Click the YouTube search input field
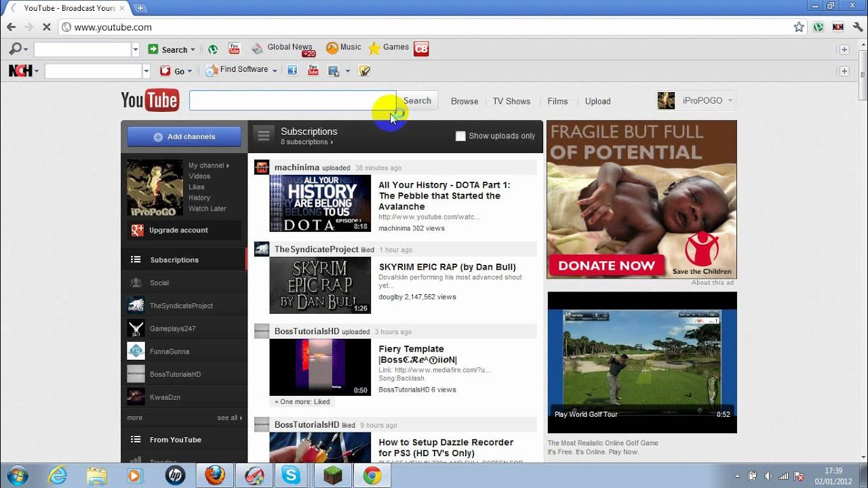The image size is (868, 488). [292, 100]
